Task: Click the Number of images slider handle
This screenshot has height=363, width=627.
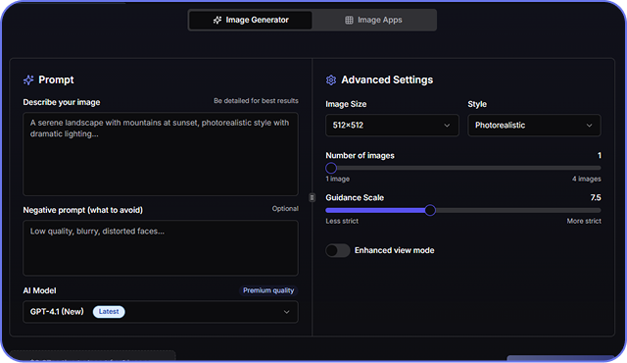Action: point(331,168)
